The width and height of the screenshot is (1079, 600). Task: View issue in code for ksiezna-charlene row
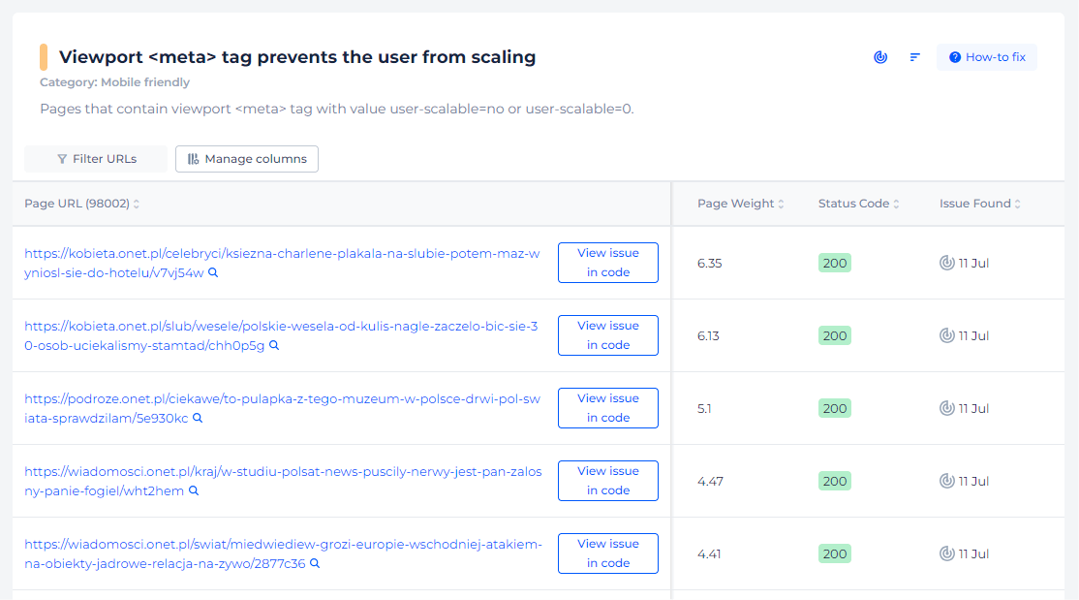607,263
